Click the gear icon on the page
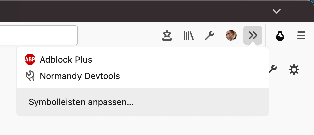Viewport: 314px width, 135px height. 294,70
